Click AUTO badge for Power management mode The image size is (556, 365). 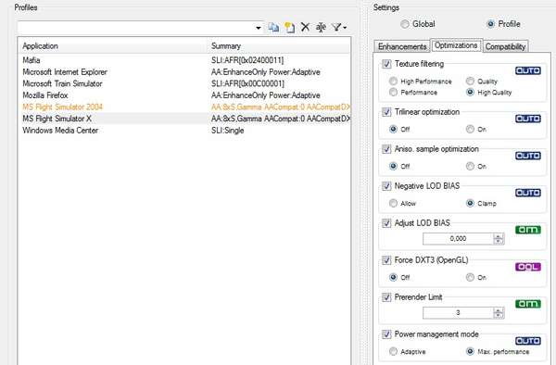(528, 341)
